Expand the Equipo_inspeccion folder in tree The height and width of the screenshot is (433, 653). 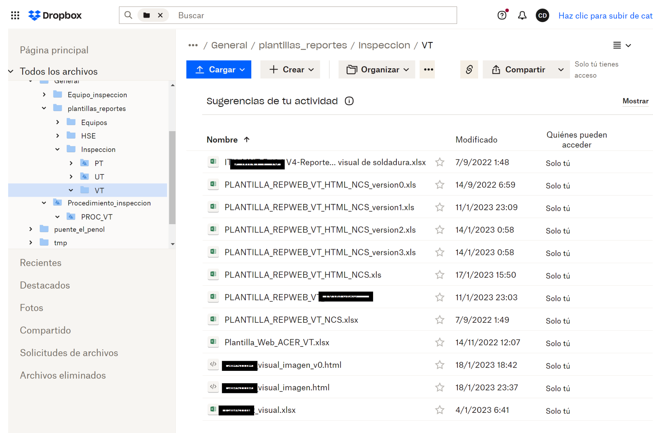44,95
